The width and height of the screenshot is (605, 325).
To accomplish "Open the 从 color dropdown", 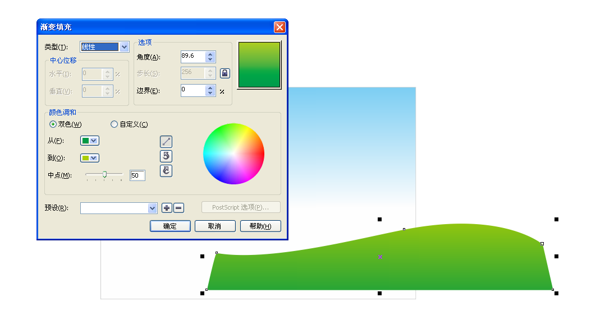I will [x=90, y=141].
